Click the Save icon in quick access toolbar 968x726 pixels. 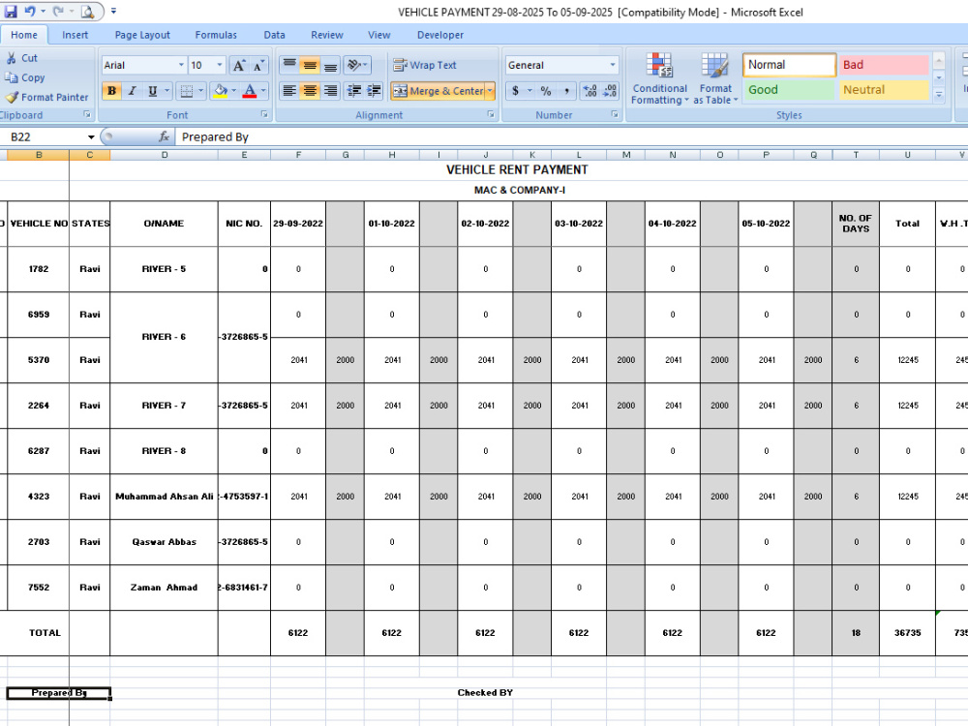tap(11, 11)
